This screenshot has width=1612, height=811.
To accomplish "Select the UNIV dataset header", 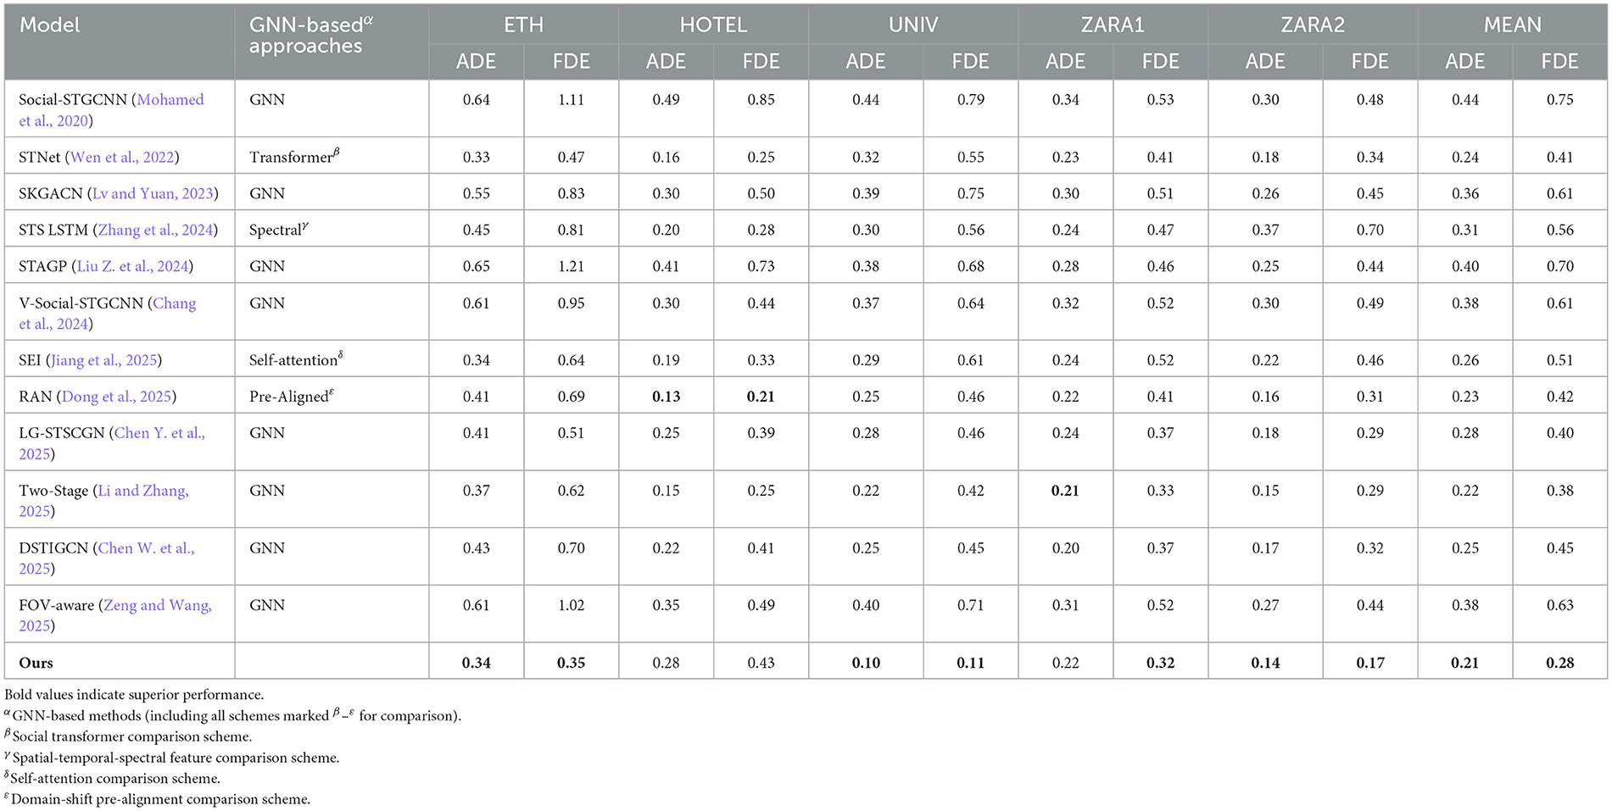I will [913, 25].
